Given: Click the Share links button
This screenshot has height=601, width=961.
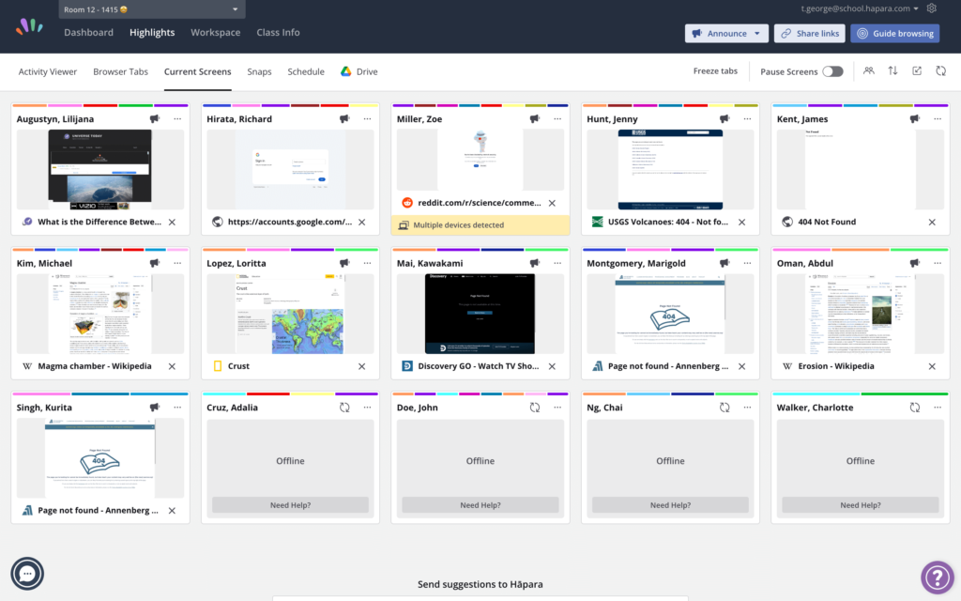Looking at the screenshot, I should [x=808, y=33].
